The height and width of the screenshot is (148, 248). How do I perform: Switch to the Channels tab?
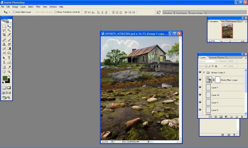[213, 58]
